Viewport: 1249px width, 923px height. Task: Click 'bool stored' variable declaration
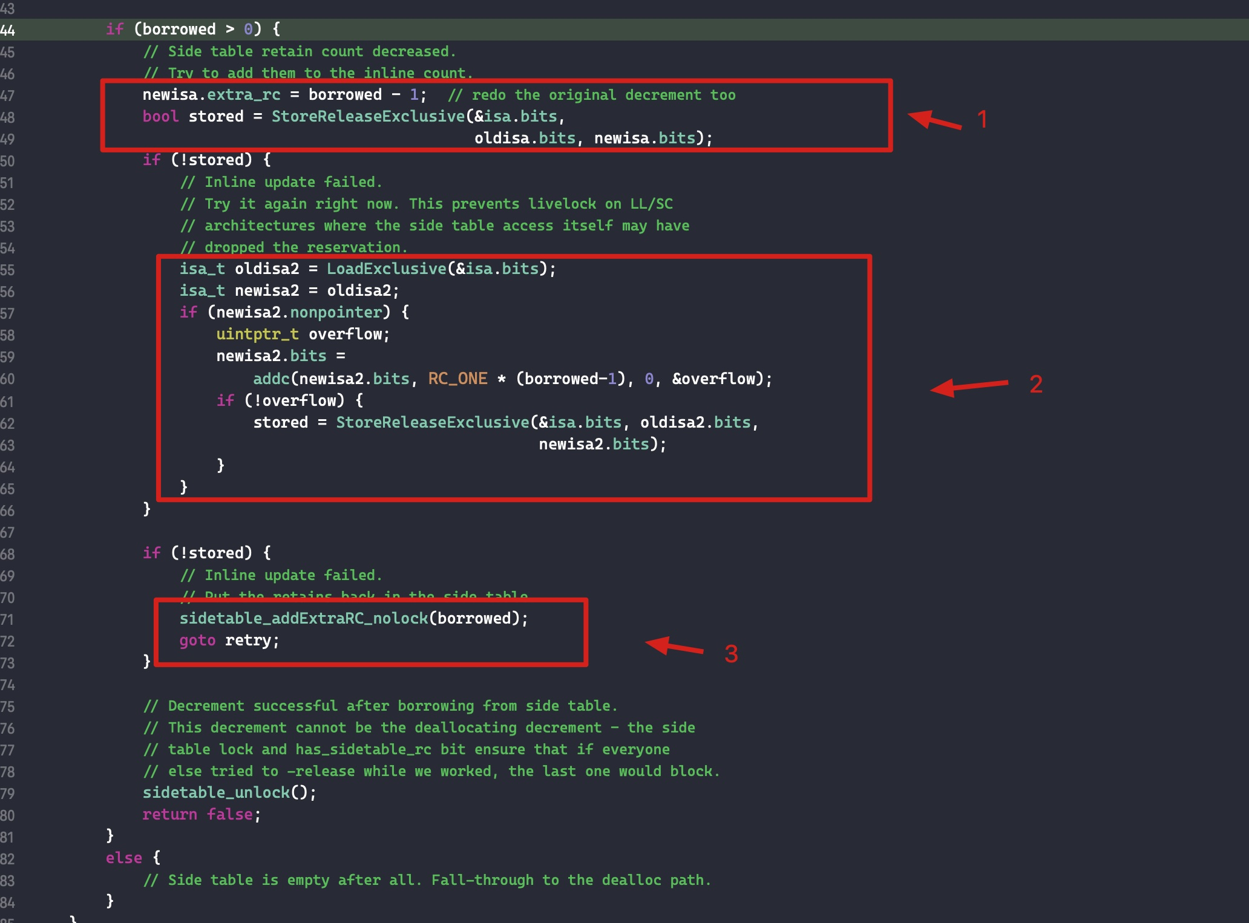click(x=192, y=116)
